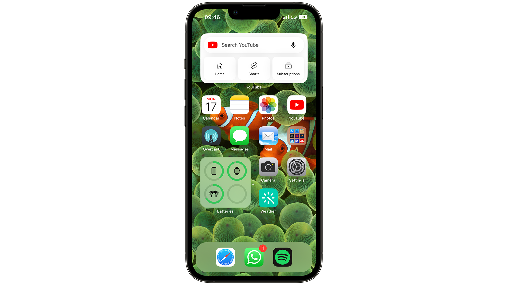Viewport: 508px width, 285px height.
Task: Open Safari from the dock
Action: 225,257
